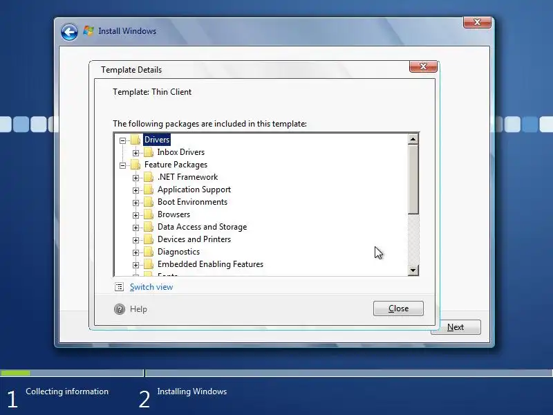
Task: Select the .NET Framework label
Action: coord(187,177)
